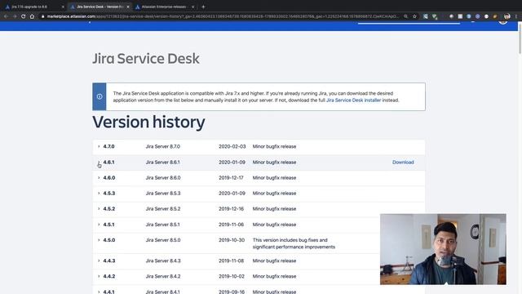The height and width of the screenshot is (294, 522).
Task: Click the presenter webcam video overlay
Action: coord(443,249)
